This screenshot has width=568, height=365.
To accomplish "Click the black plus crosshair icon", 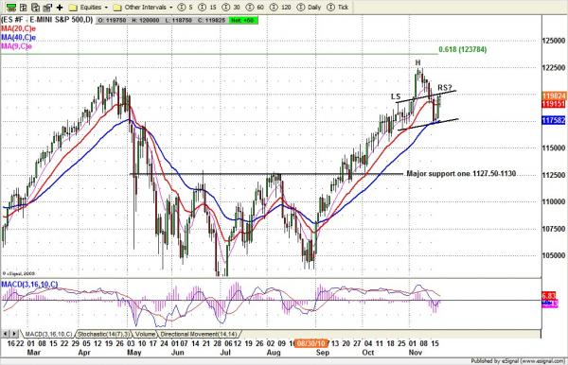I will (x=60, y=7).
